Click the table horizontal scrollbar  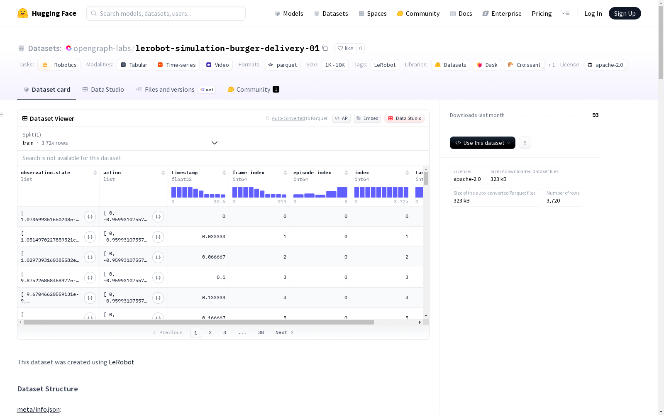(x=199, y=322)
